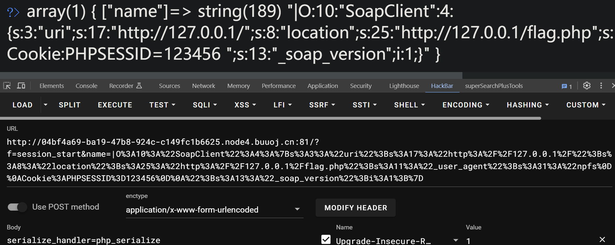The image size is (615, 245).
Task: Click the HackBar toolbar horizontal scrollbar
Action: 270,118
